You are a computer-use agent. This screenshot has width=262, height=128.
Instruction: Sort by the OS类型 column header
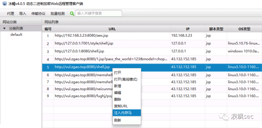tap(244, 29)
